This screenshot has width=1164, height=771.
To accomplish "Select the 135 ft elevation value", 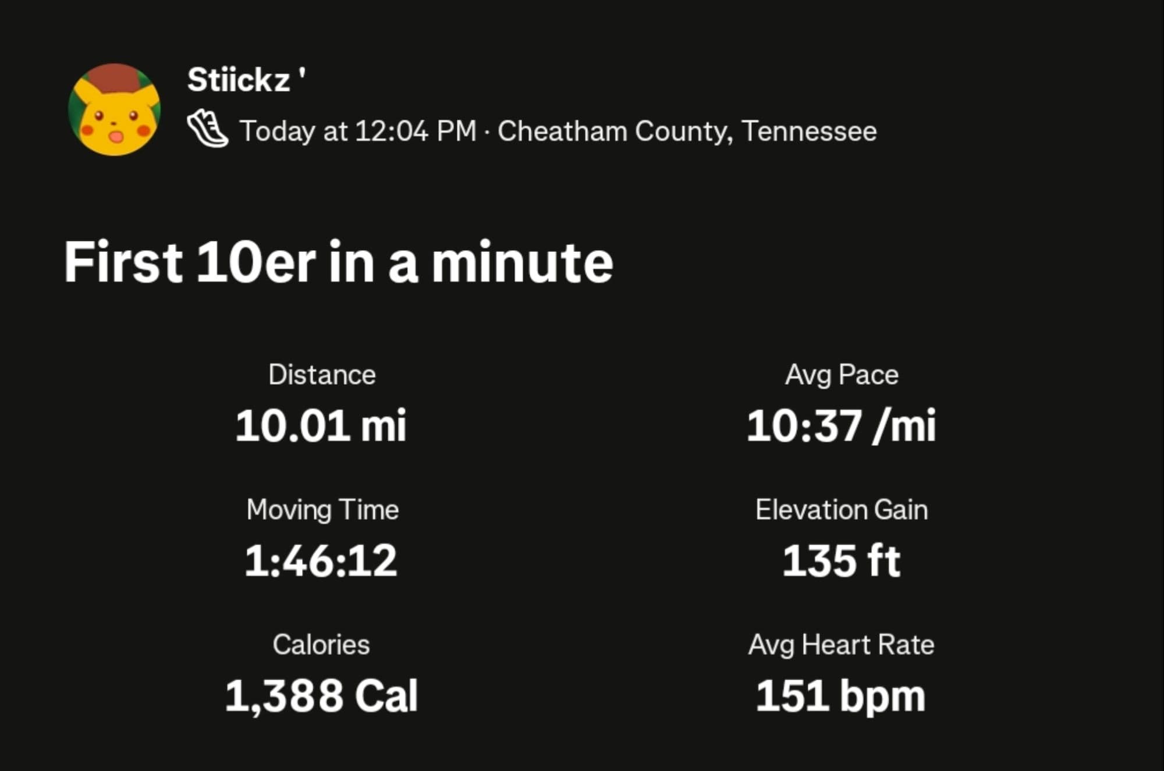I will coord(842,561).
